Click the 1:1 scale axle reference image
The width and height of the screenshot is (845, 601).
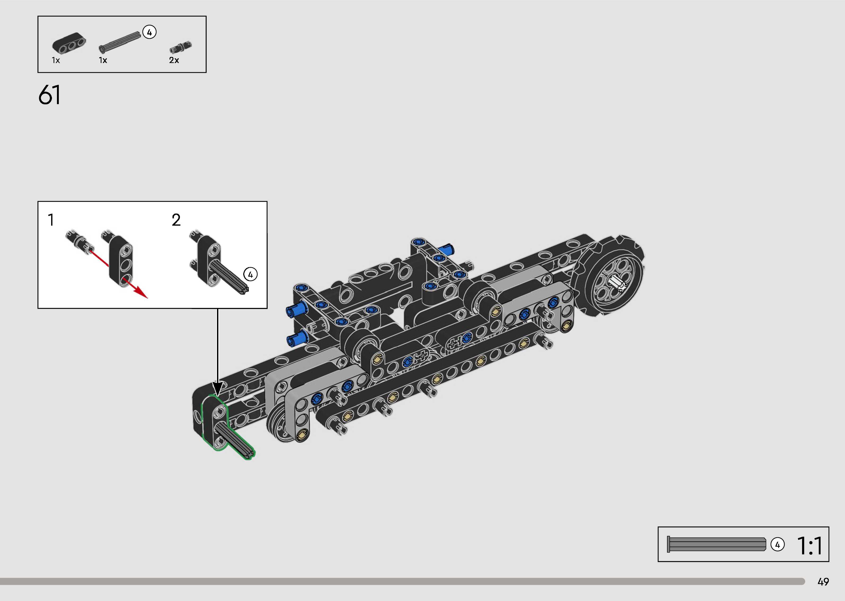pyautogui.click(x=717, y=544)
